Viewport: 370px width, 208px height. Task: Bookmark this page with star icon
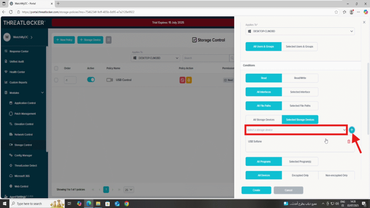[336, 12]
